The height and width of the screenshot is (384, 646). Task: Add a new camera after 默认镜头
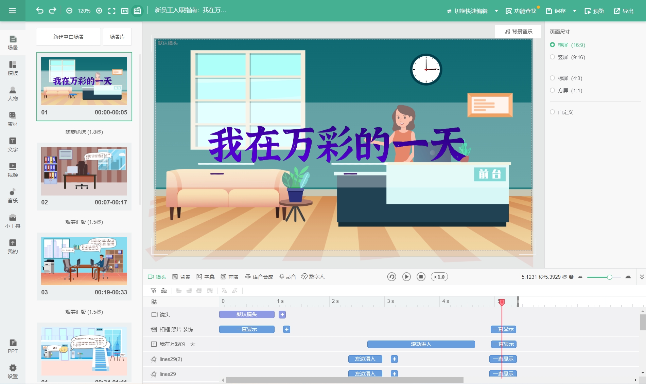282,314
